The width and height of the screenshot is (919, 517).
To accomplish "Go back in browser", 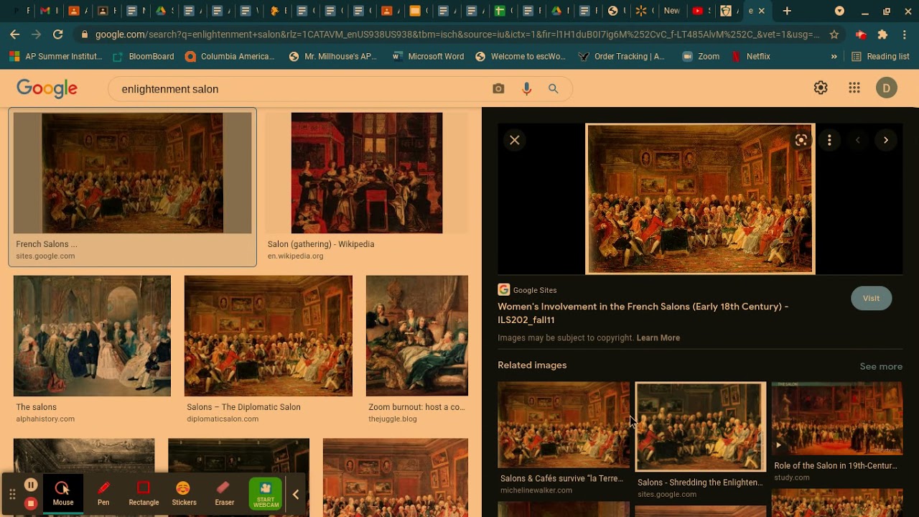I will 15,34.
